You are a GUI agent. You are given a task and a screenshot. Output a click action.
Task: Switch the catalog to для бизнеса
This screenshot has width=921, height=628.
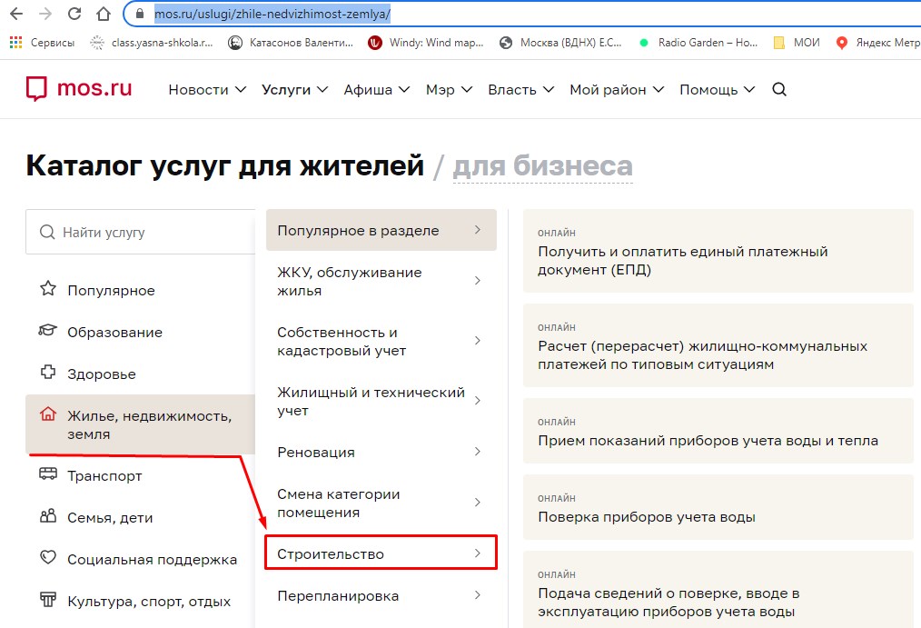click(x=543, y=165)
